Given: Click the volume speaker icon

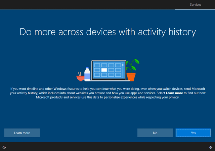Looking at the screenshot, I should [x=211, y=147].
